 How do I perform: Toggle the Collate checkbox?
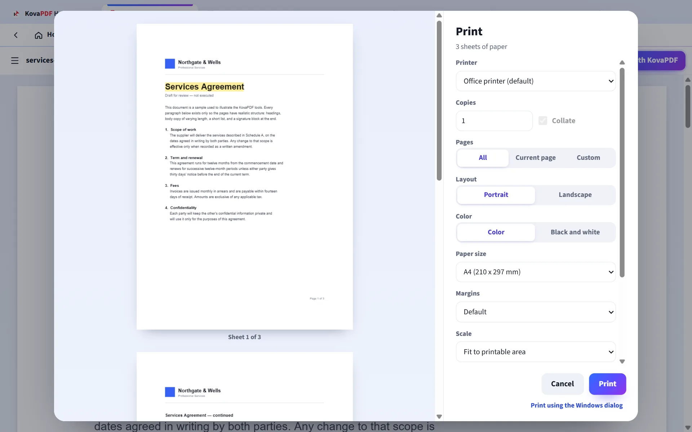tap(543, 121)
